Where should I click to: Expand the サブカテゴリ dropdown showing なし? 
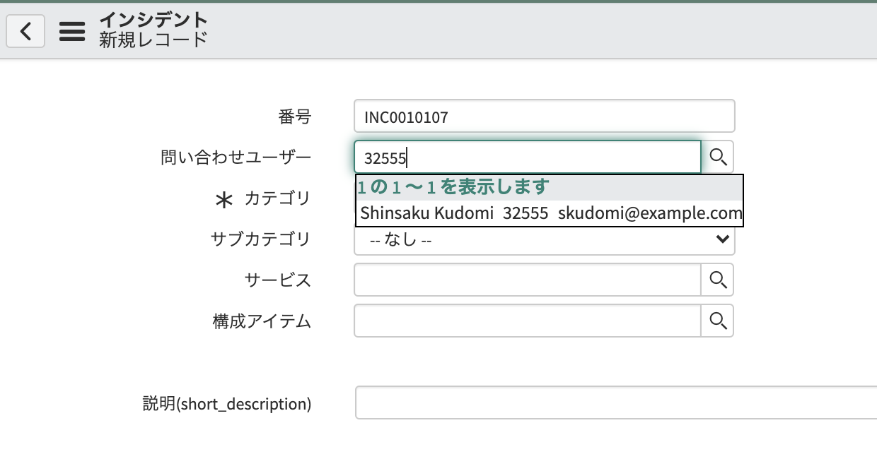(x=545, y=240)
